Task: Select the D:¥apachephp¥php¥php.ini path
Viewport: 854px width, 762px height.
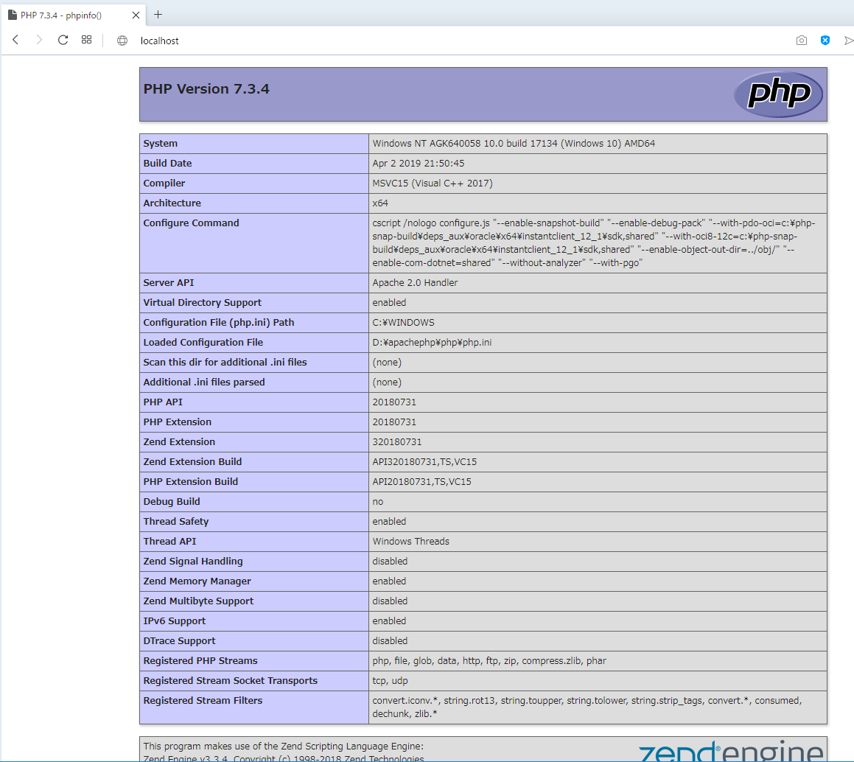Action: 432,343
